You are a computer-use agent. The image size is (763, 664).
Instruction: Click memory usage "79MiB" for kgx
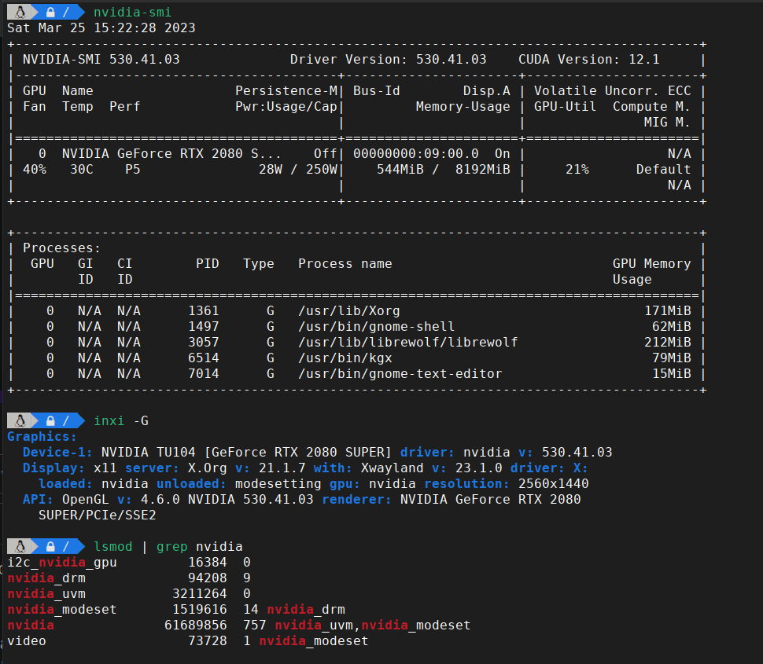click(x=672, y=358)
